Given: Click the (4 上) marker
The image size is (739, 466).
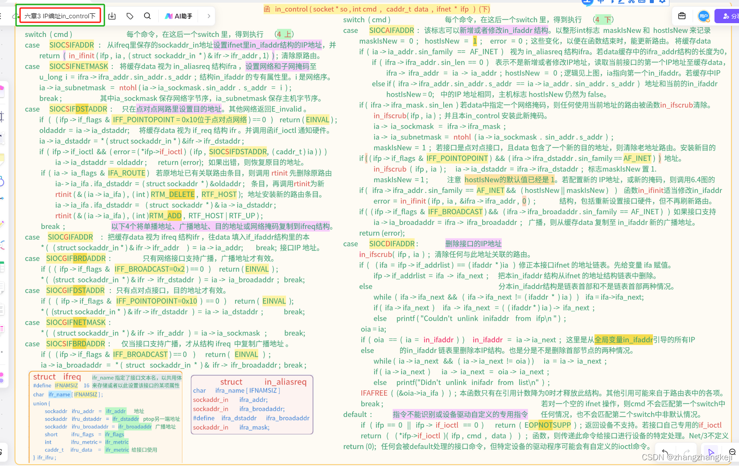Looking at the screenshot, I should pyautogui.click(x=285, y=34).
